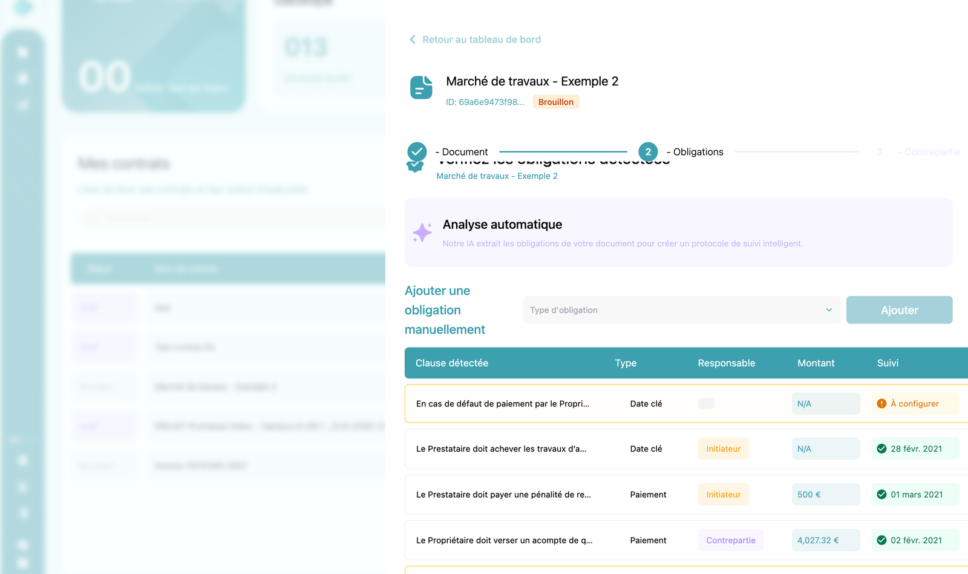The image size is (968, 574).
Task: Click the 'Ajouter' button
Action: (899, 309)
